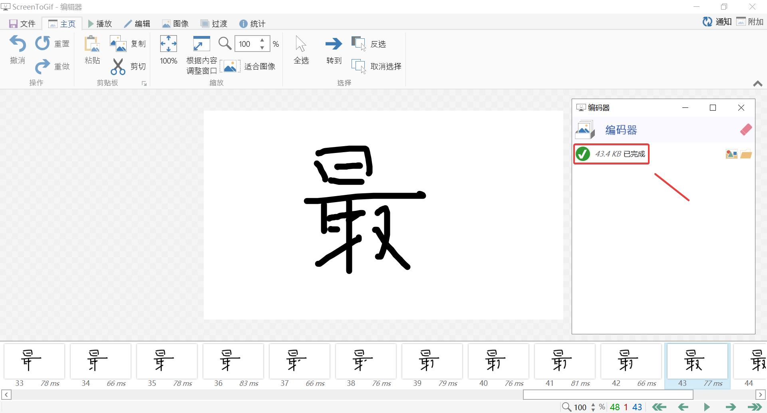The height and width of the screenshot is (413, 767).
Task: Undo the last action
Action: 17,50
